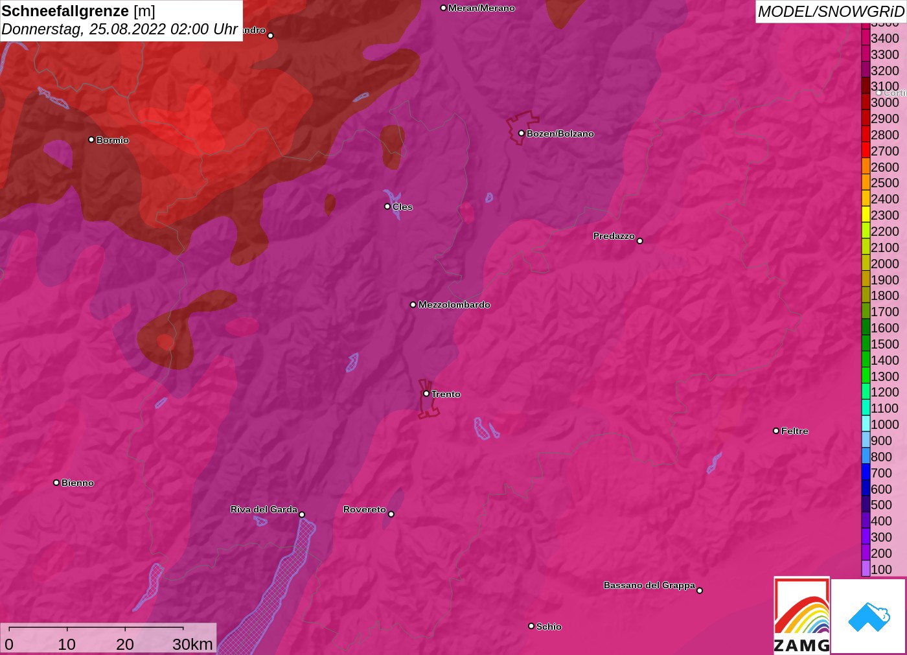This screenshot has height=655, width=907.
Task: Click the Bozen/Bolzano city marker
Action: click(521, 133)
